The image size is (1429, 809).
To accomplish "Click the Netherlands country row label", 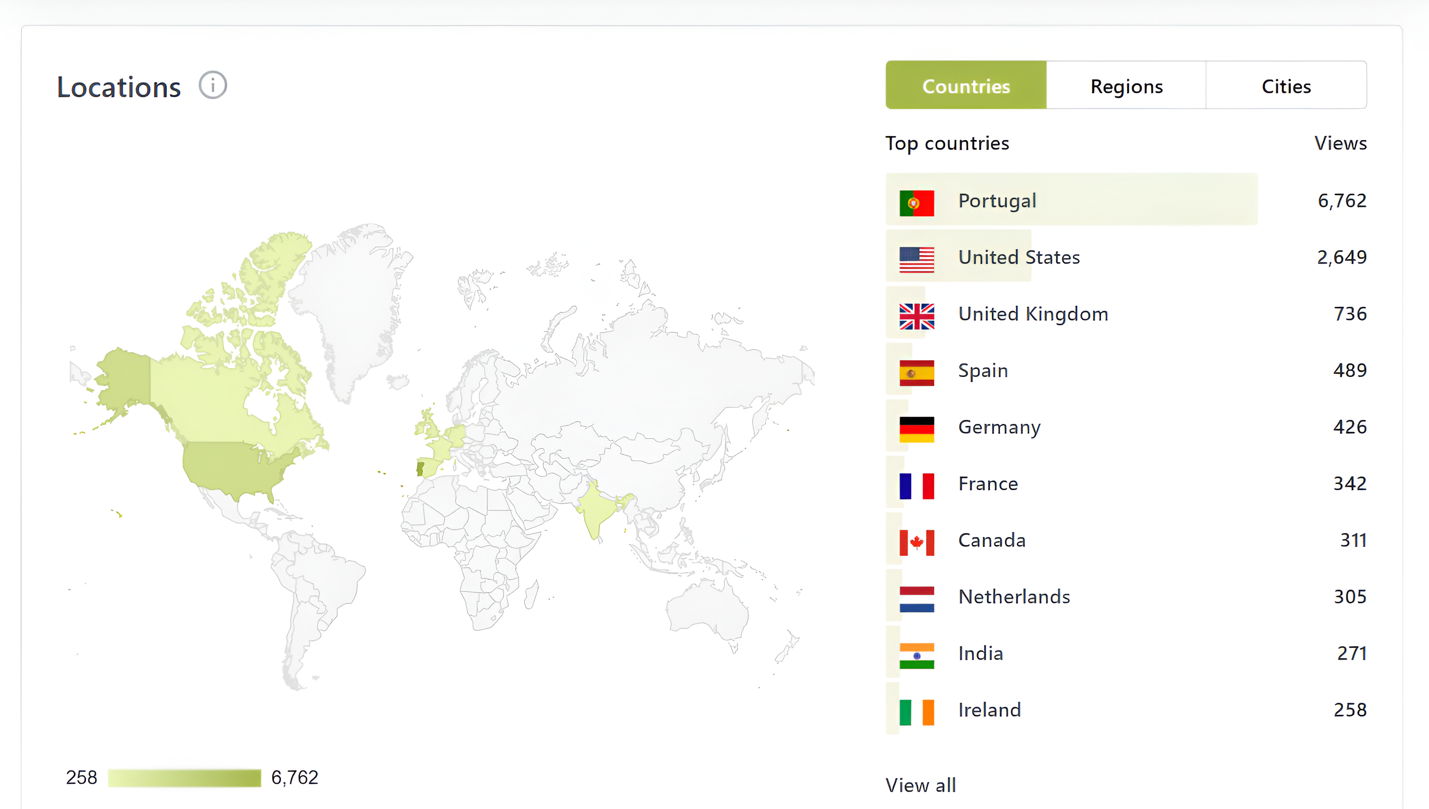I will click(x=1014, y=596).
